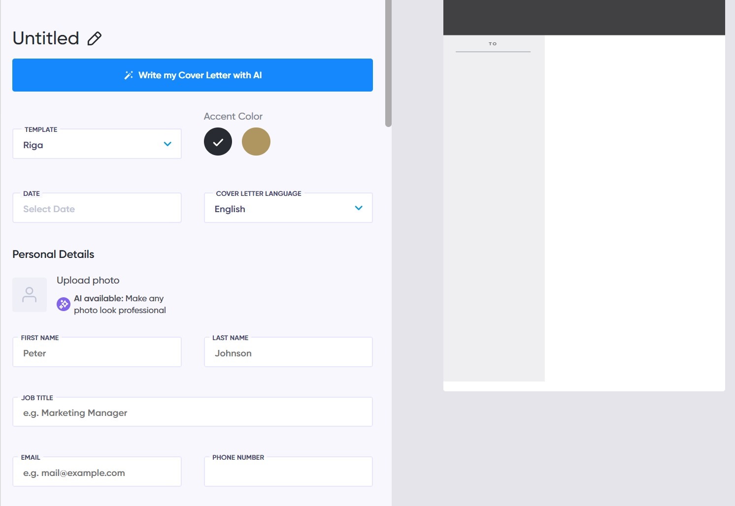Click the Last Name field containing Johnson

[x=288, y=352]
